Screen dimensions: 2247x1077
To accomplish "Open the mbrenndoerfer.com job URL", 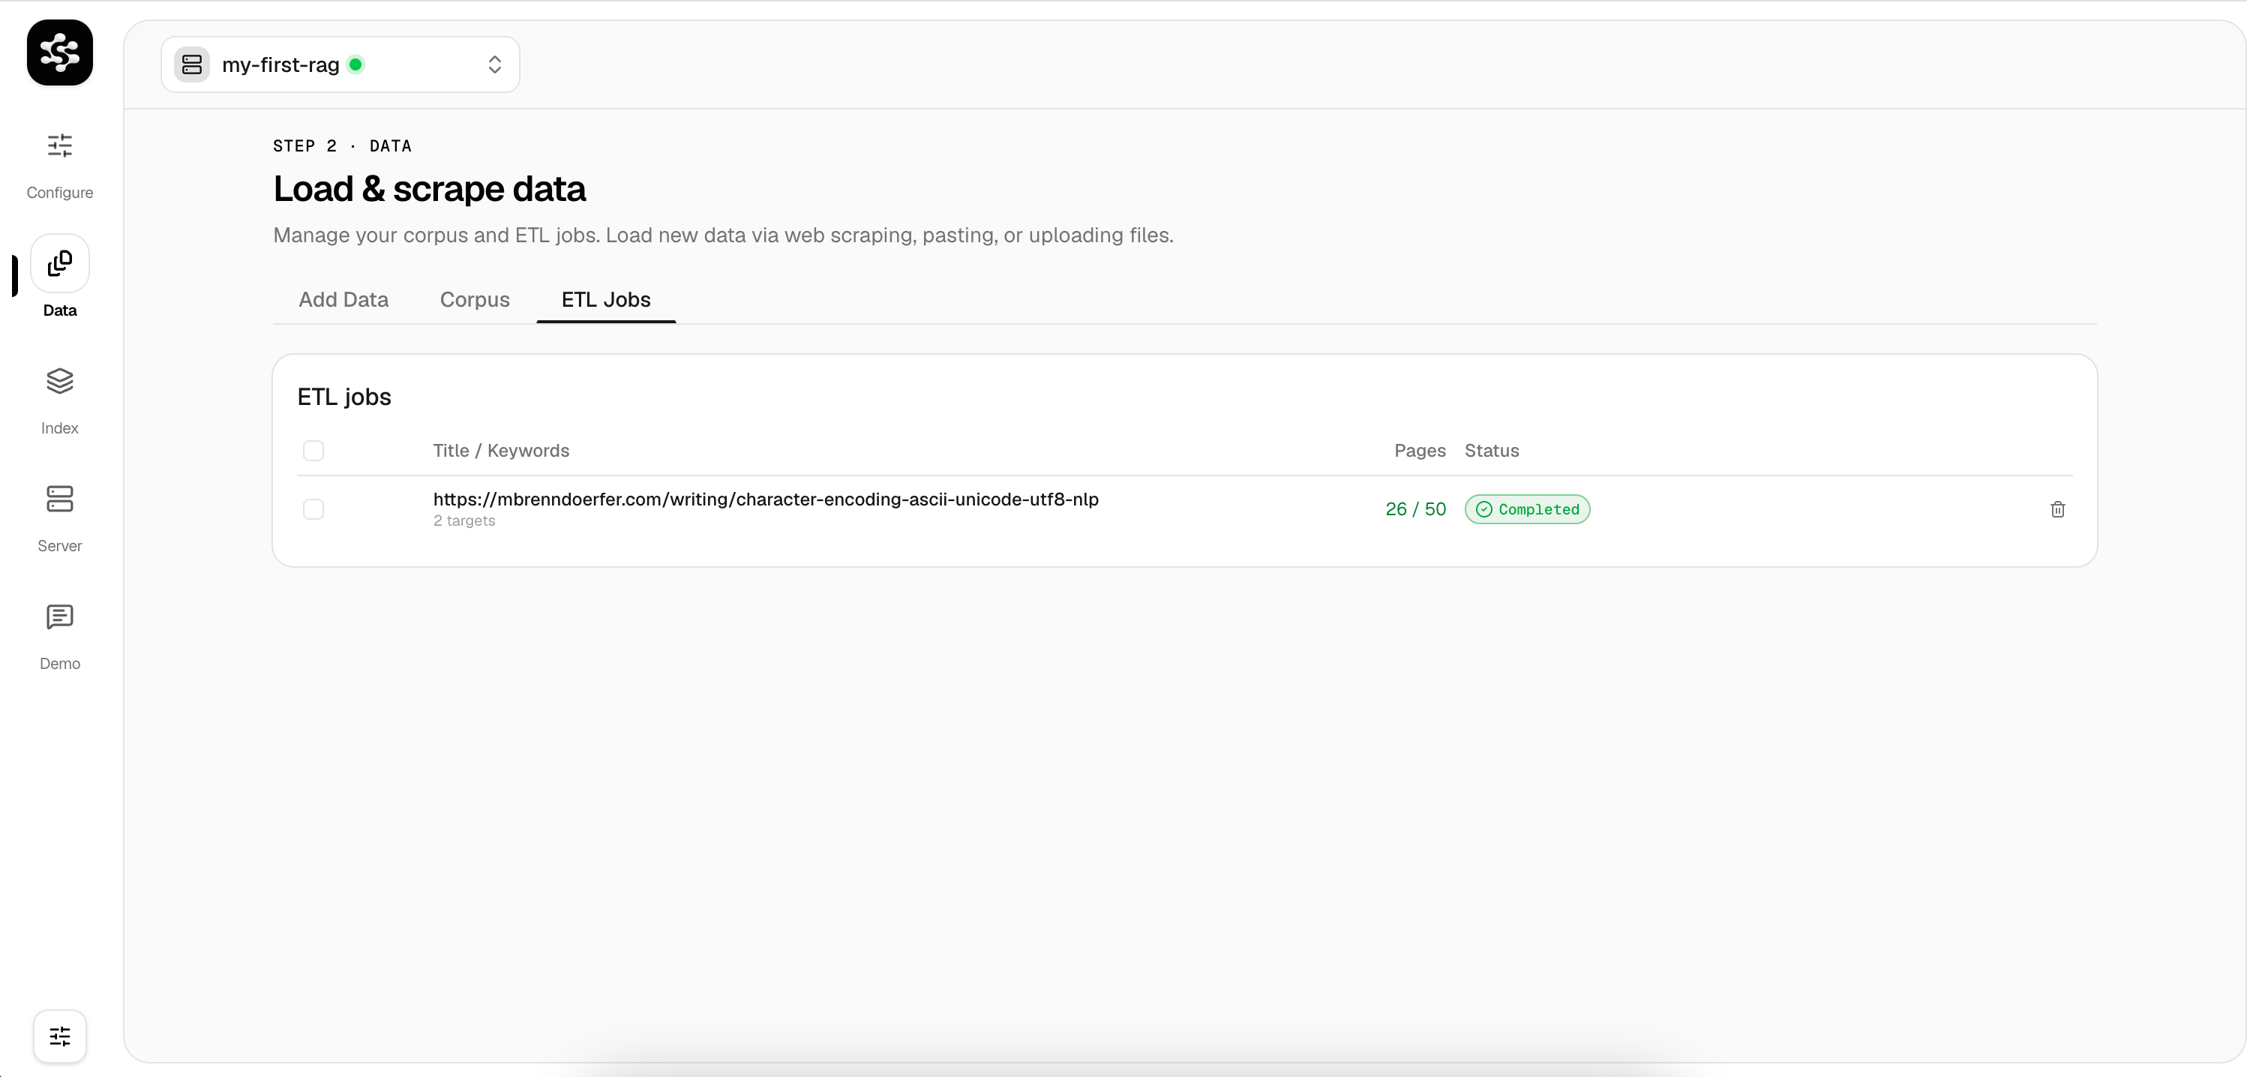I will click(766, 499).
